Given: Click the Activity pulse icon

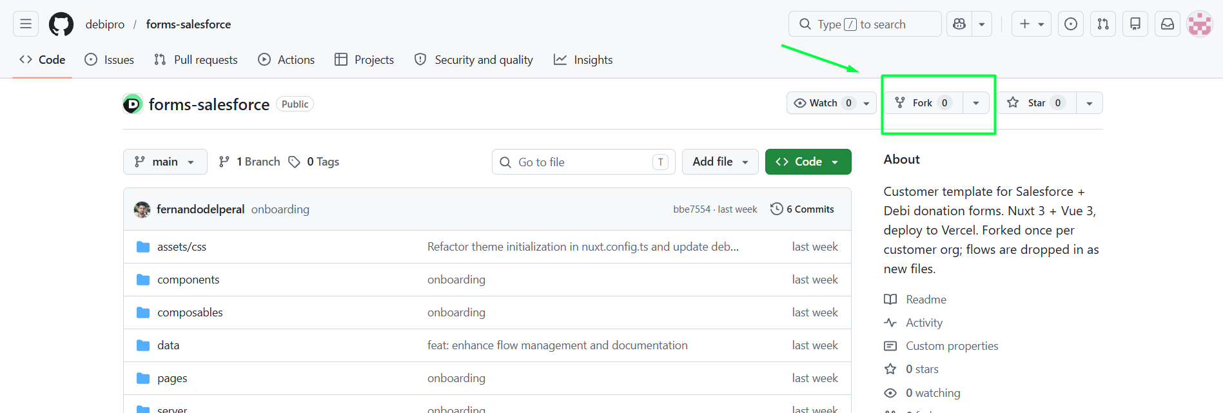Looking at the screenshot, I should (x=890, y=323).
